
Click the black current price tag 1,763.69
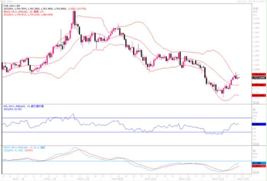coord(256,78)
